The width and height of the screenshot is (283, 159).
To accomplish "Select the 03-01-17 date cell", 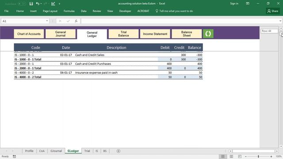I will (x=66, y=64).
